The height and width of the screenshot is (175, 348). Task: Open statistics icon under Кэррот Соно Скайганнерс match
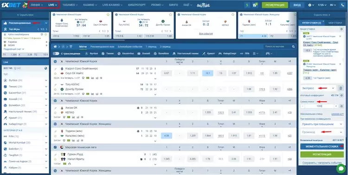coord(92,78)
